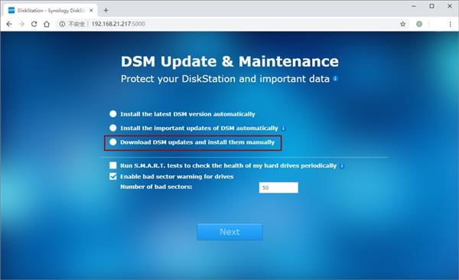Image resolution: width=459 pixels, height=280 pixels.
Task: Open the green profile avatar icon
Action: click(419, 24)
